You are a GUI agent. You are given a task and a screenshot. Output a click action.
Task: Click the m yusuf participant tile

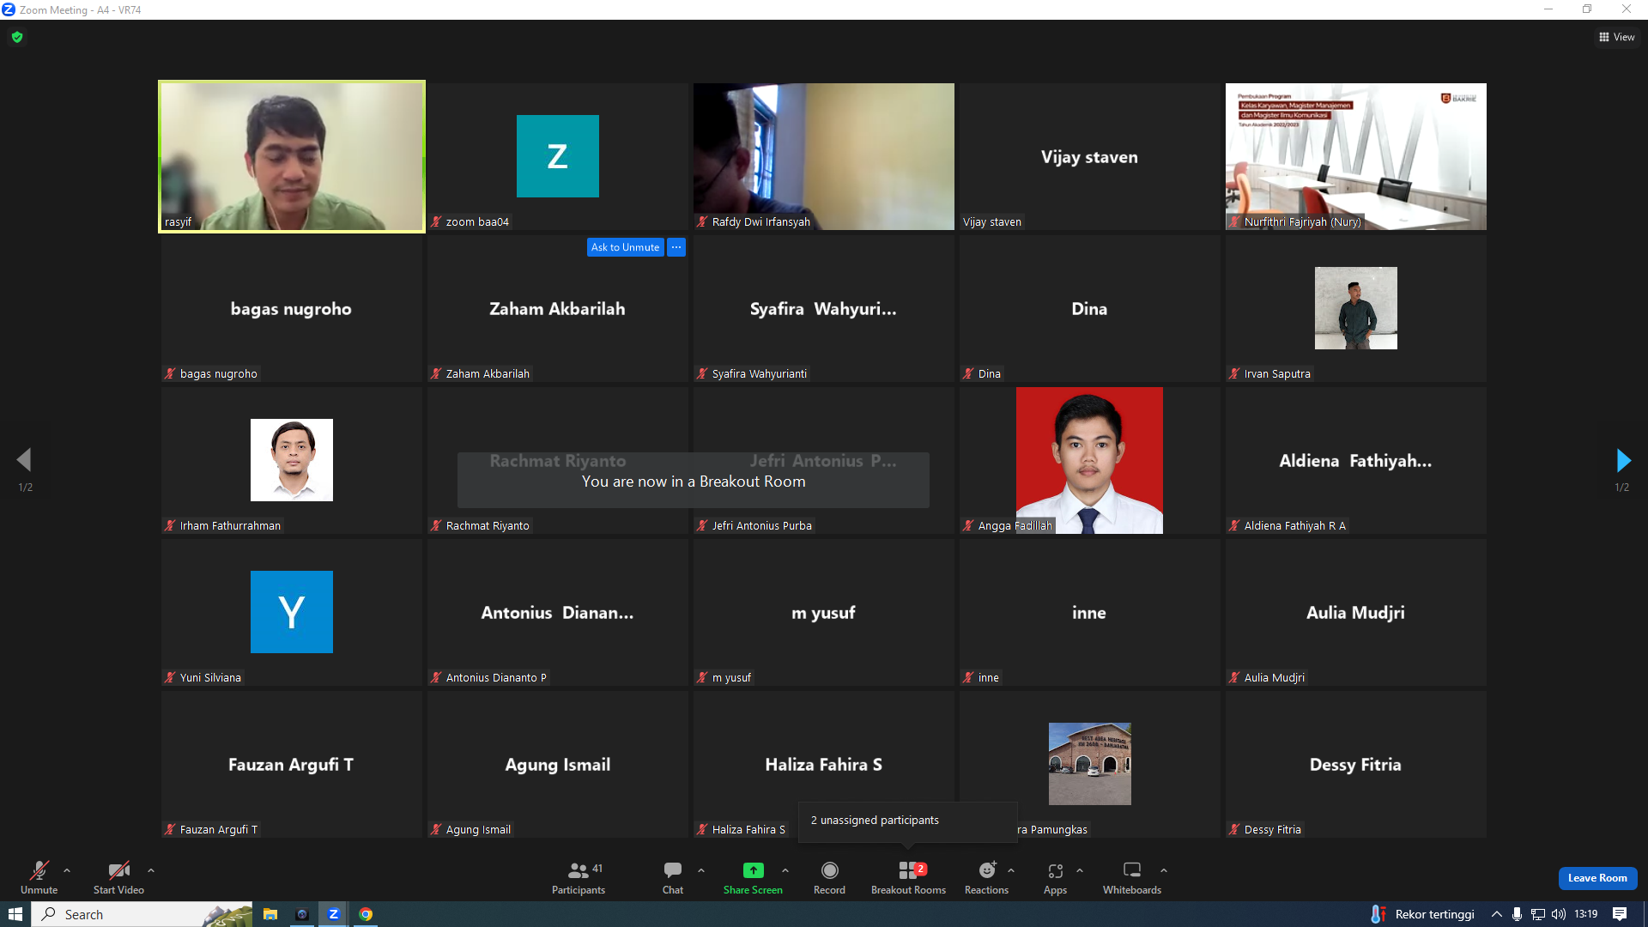[x=824, y=612]
